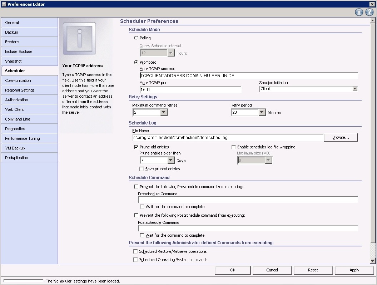
Task: Click the Browse button for log file
Action: click(x=341, y=137)
